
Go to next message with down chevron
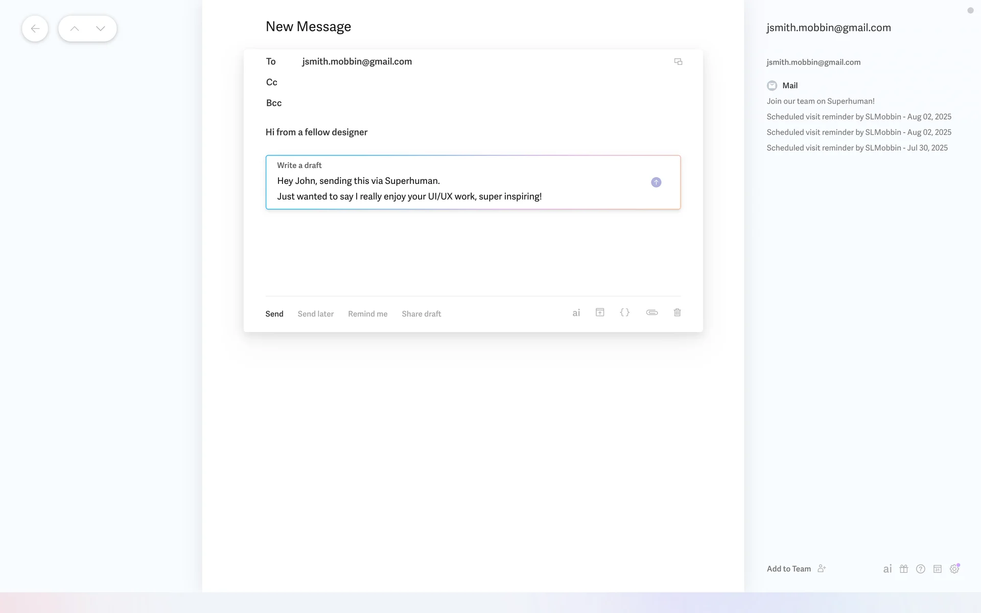pos(101,29)
